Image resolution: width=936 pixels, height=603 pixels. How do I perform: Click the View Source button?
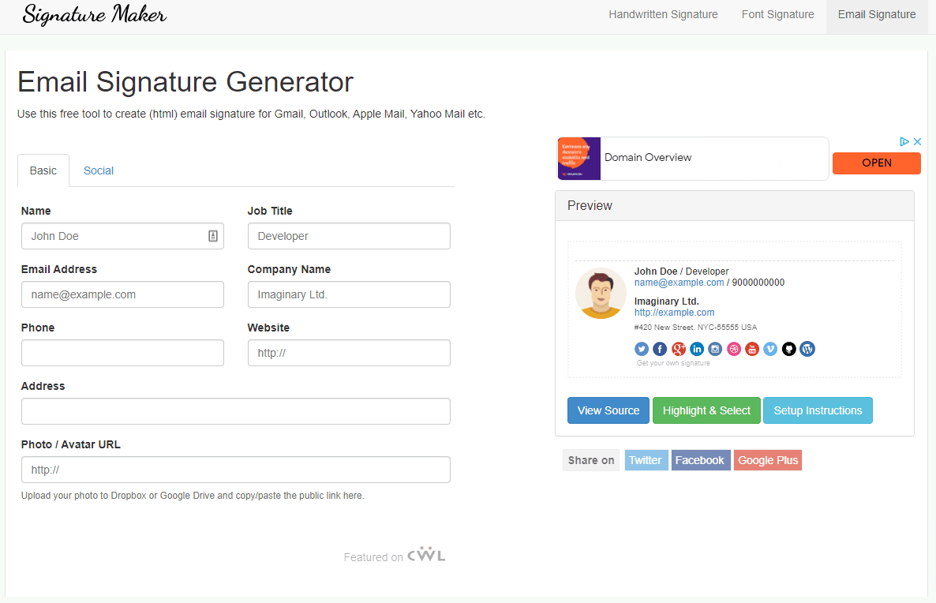coord(608,410)
